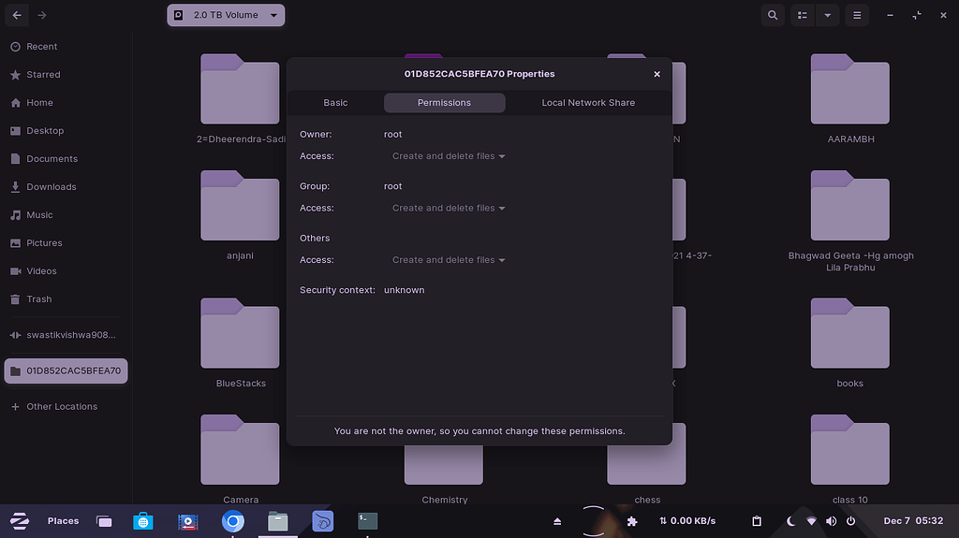Open Other Locations in sidebar
Viewport: 959px width, 538px height.
pos(66,407)
